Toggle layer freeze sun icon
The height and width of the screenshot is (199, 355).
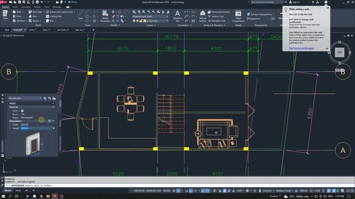coord(137,21)
